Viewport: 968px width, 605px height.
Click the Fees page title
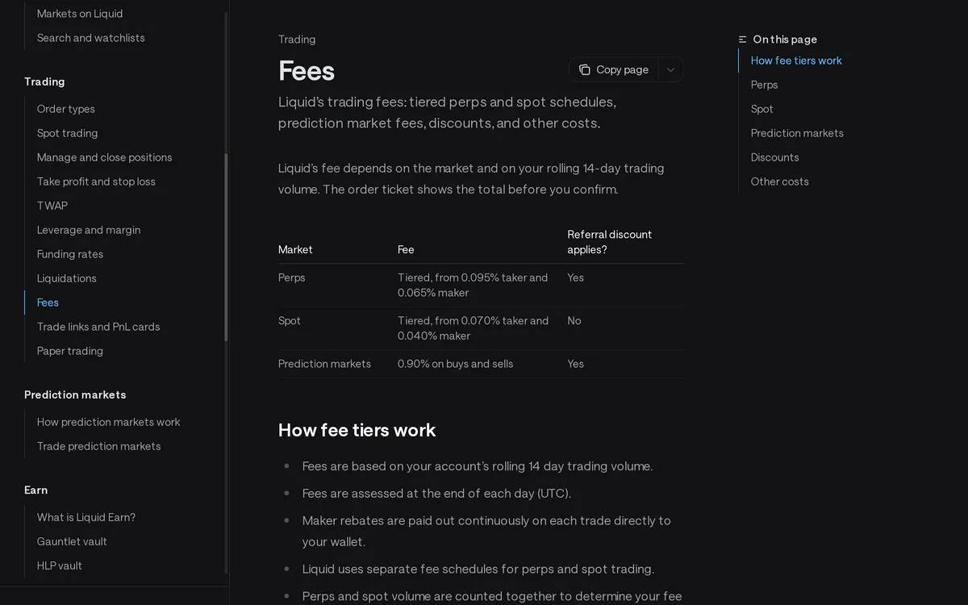307,70
